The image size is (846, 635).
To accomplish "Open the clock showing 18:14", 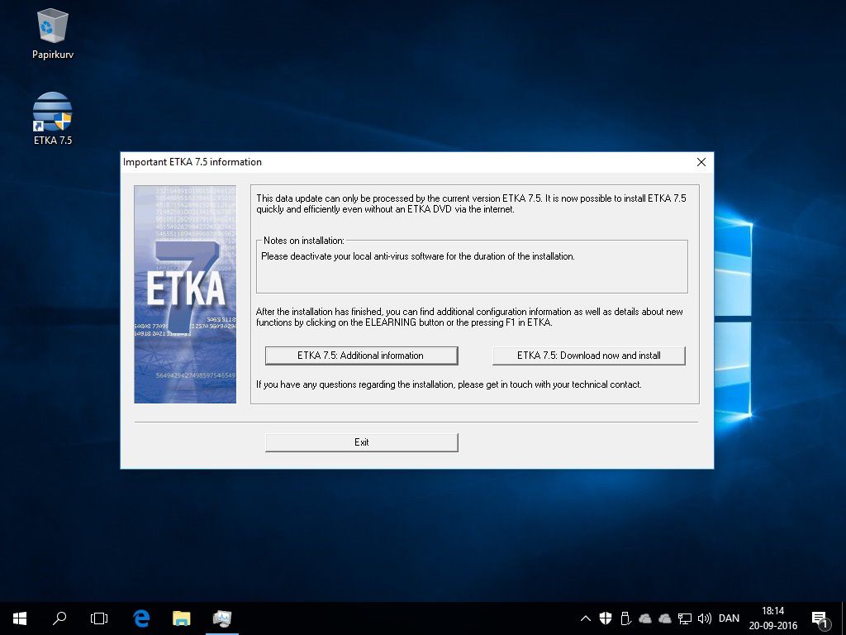I will [x=772, y=618].
